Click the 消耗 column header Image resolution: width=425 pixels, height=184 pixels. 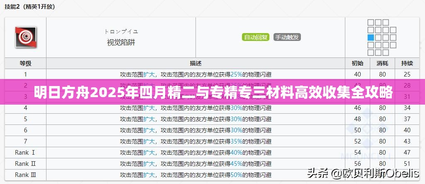[382, 63]
